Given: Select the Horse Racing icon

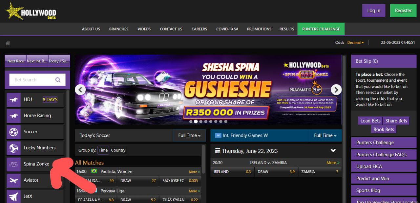Looking at the screenshot, I should tap(14, 115).
